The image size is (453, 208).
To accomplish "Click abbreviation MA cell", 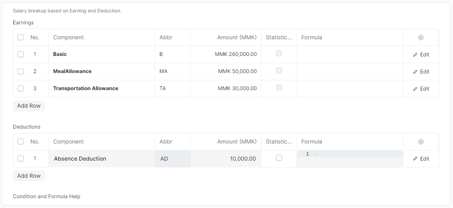I will click(173, 71).
